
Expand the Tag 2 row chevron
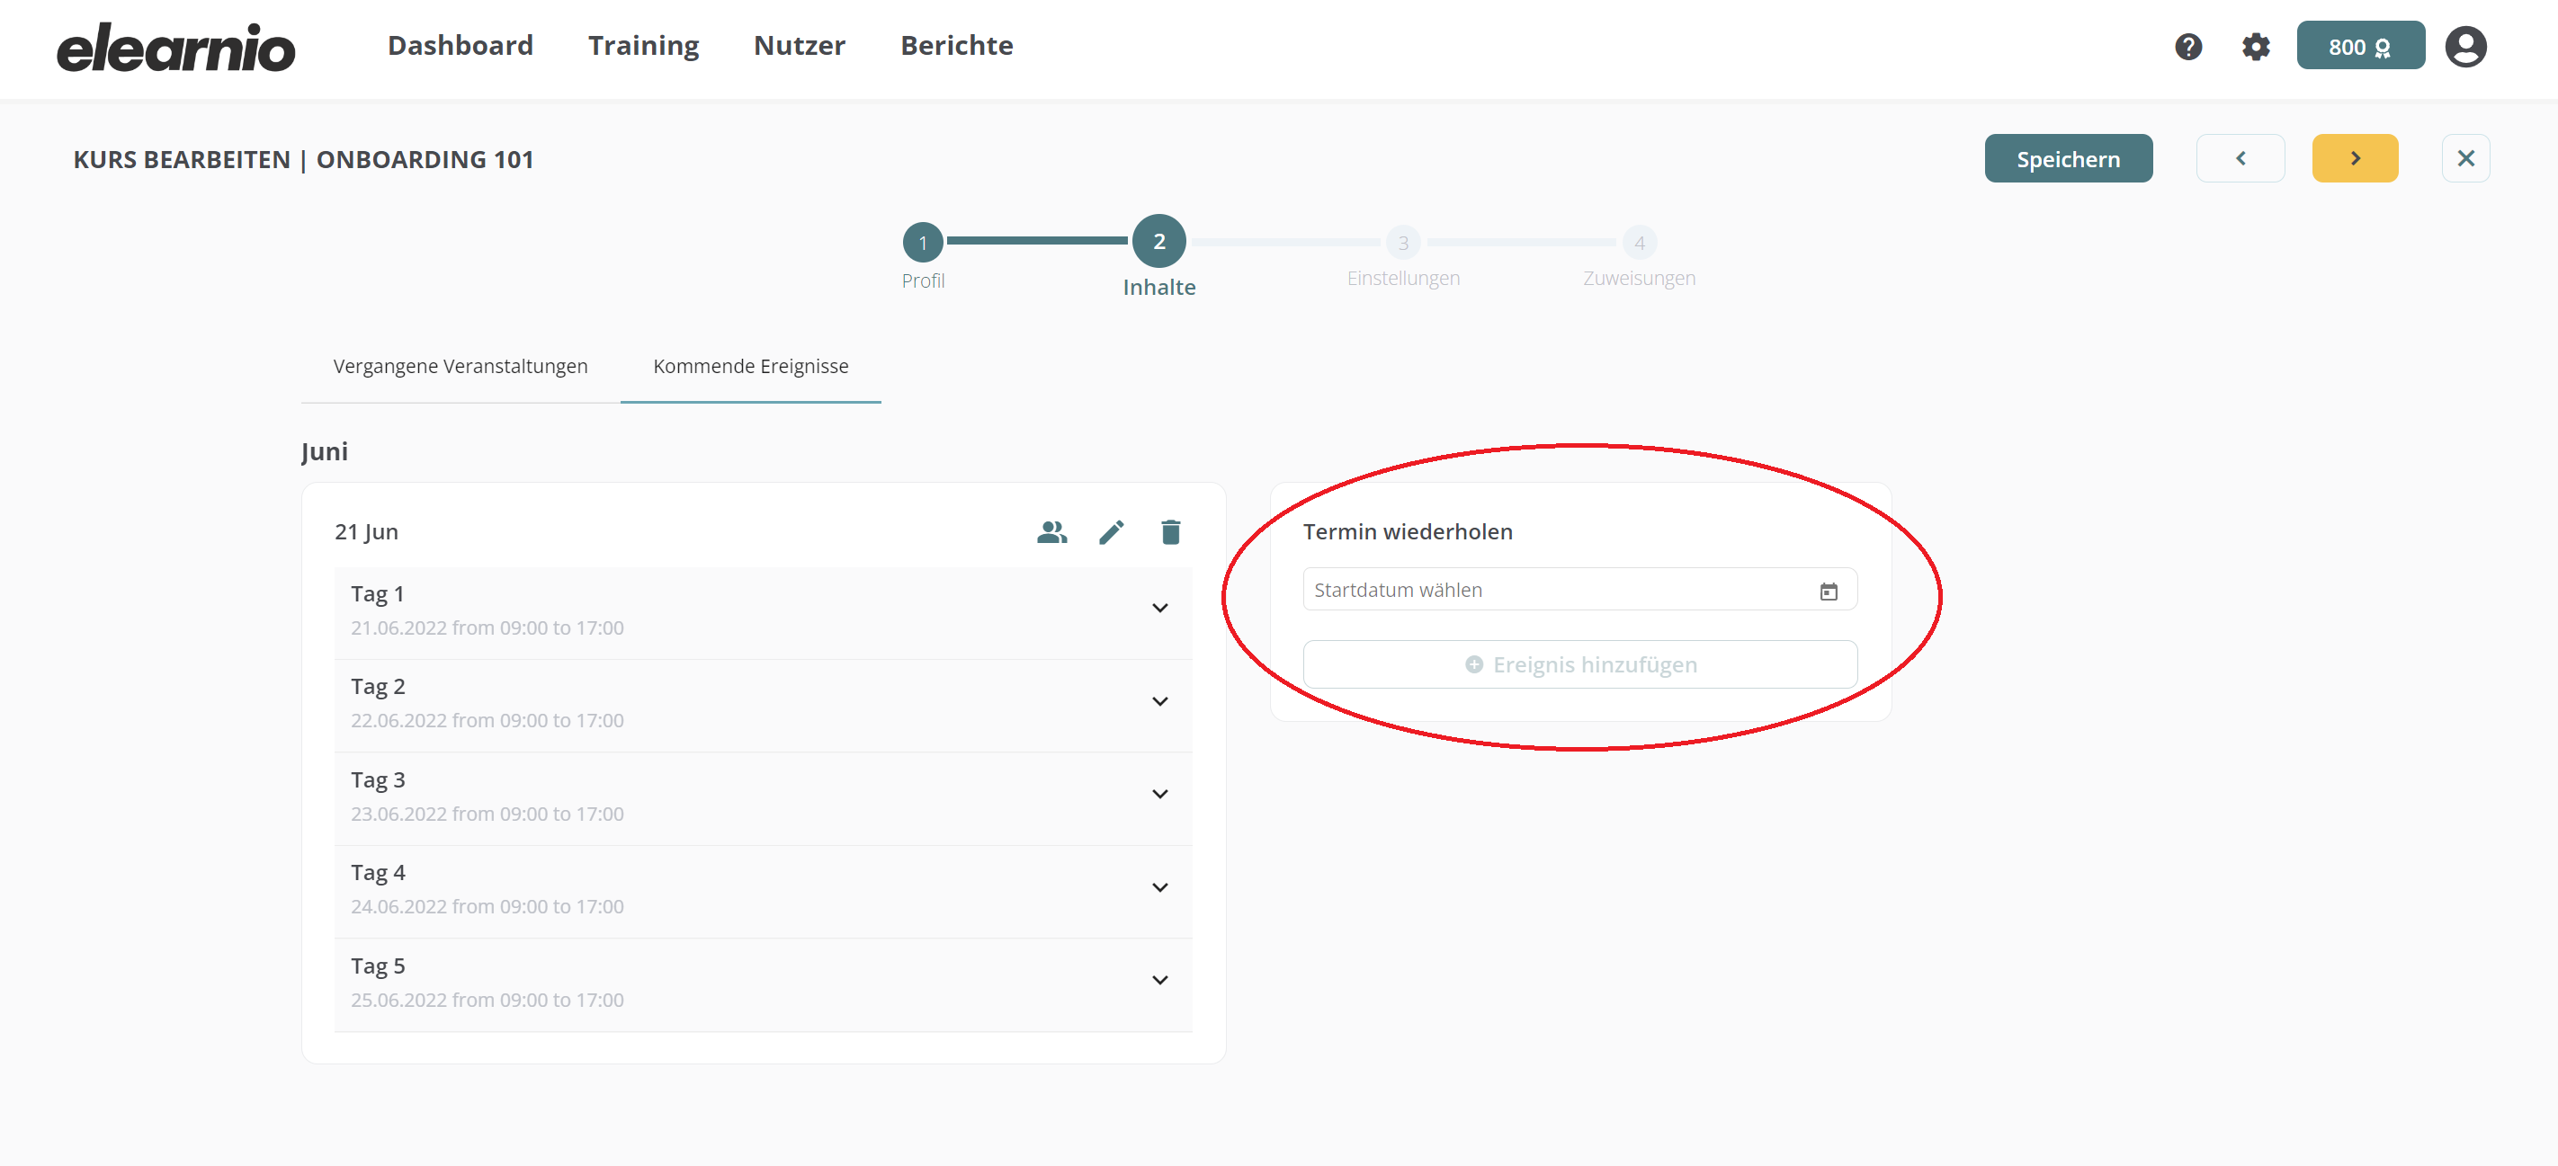point(1158,701)
